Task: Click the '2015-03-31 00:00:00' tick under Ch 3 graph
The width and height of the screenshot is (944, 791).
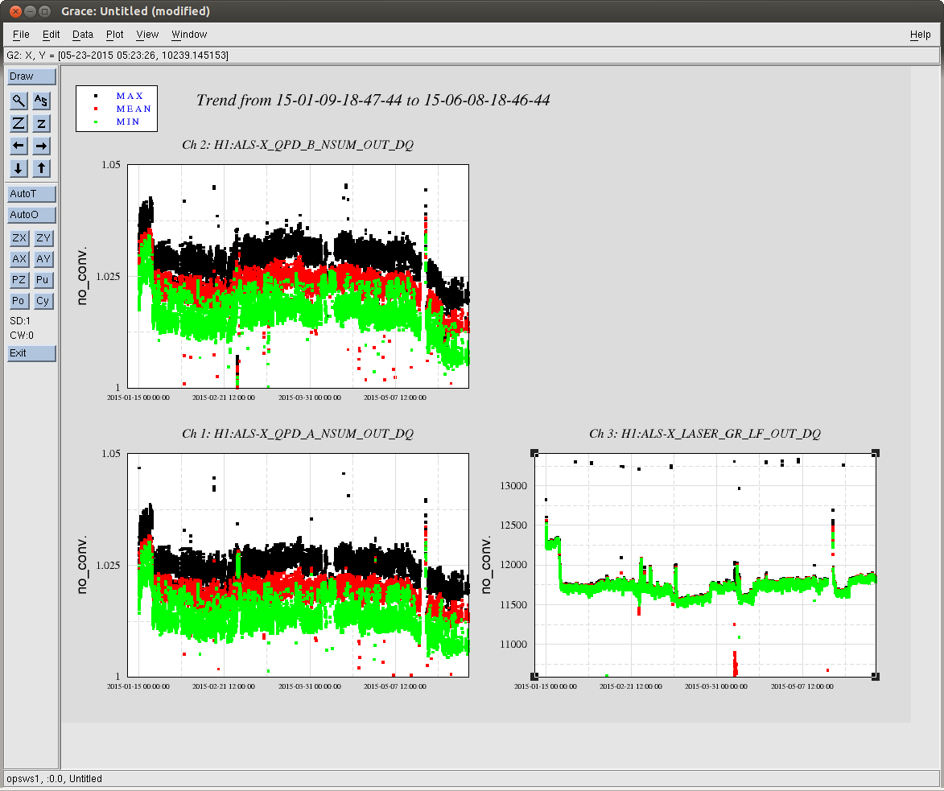Action: pos(715,686)
